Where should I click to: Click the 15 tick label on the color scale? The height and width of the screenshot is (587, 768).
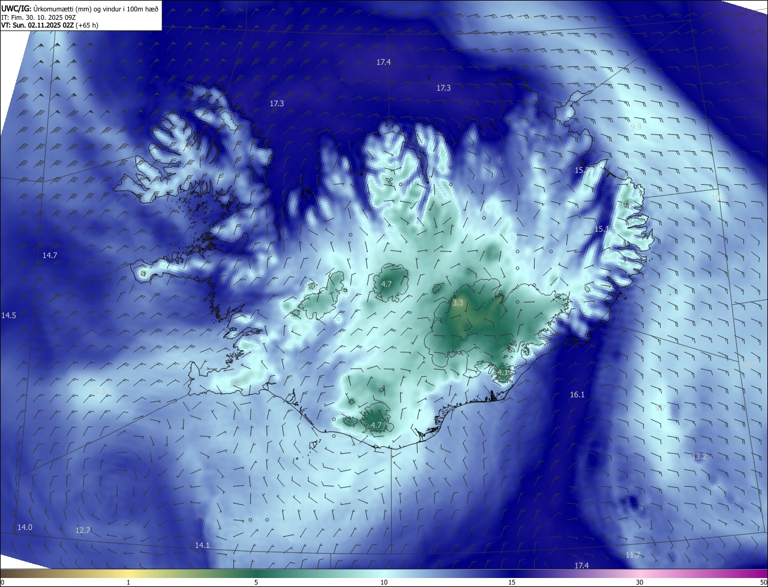pyautogui.click(x=512, y=582)
